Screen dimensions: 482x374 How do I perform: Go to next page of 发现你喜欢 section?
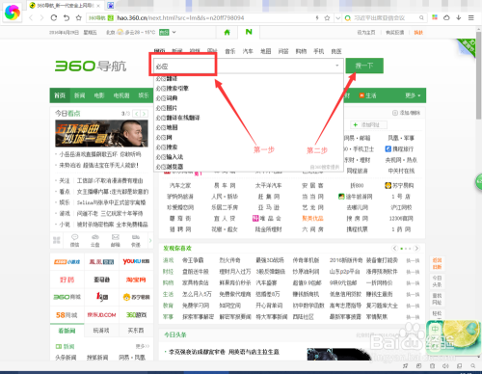(x=416, y=248)
